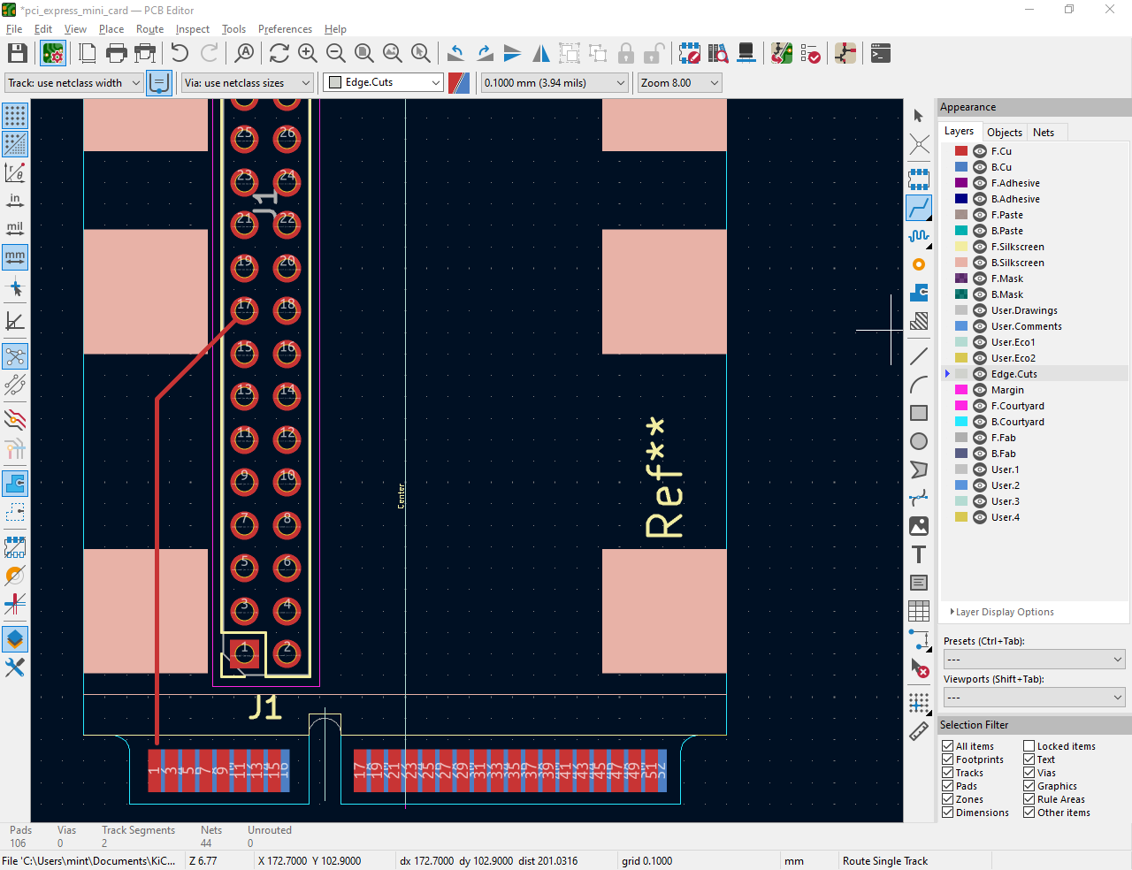
Task: Enable the Locked items checkbox
Action: pos(1029,746)
